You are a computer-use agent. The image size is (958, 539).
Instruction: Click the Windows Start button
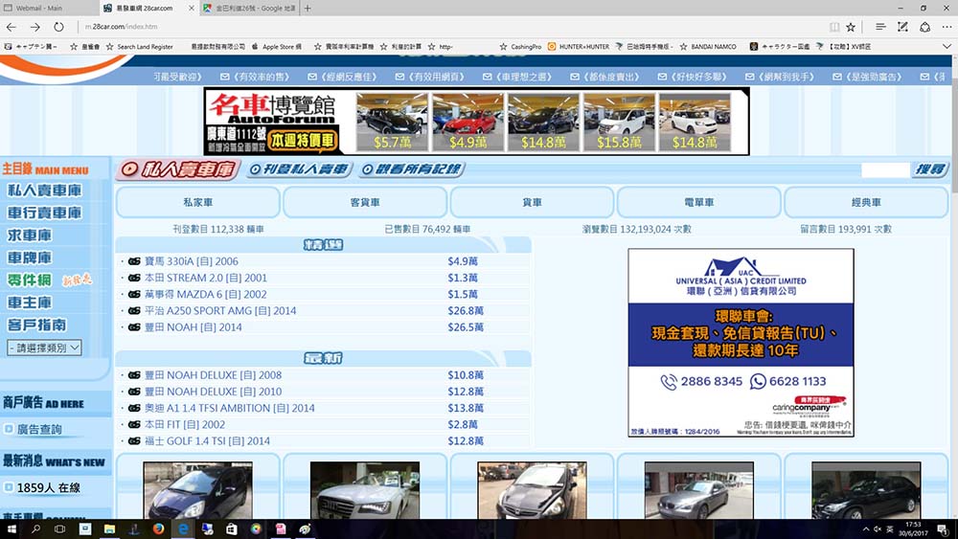pos(11,528)
